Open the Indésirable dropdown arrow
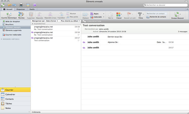189x114 pixels. (x=104, y=17)
